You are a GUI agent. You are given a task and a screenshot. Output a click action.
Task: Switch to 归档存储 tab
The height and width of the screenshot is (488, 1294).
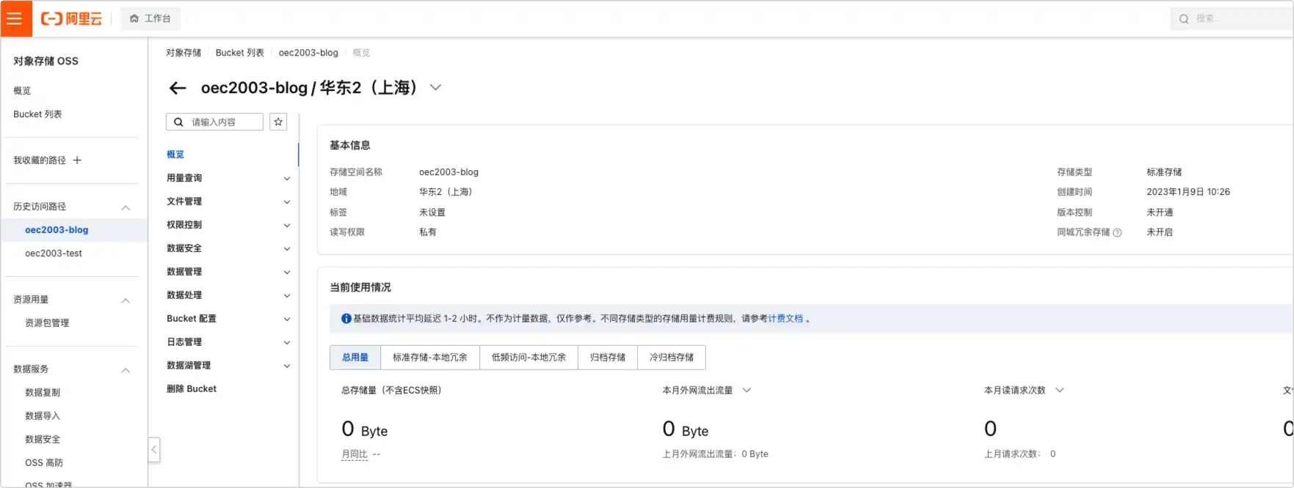click(608, 358)
